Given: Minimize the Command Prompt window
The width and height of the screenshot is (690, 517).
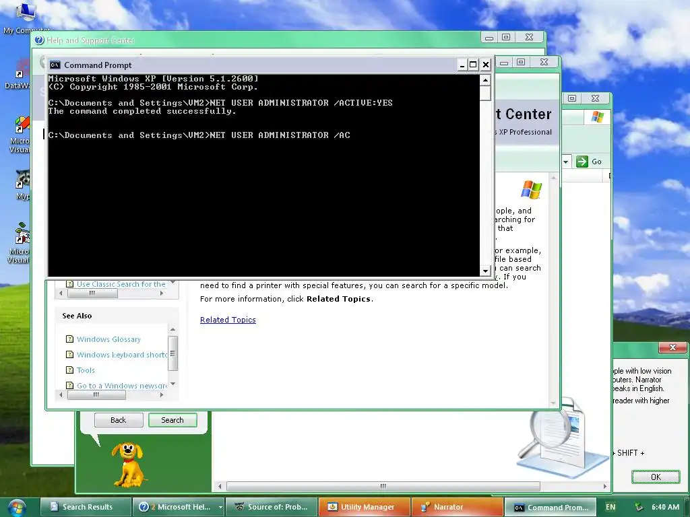Looking at the screenshot, I should (462, 65).
